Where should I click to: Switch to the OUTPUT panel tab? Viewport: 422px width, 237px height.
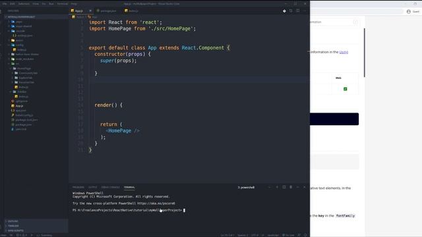tap(92, 187)
